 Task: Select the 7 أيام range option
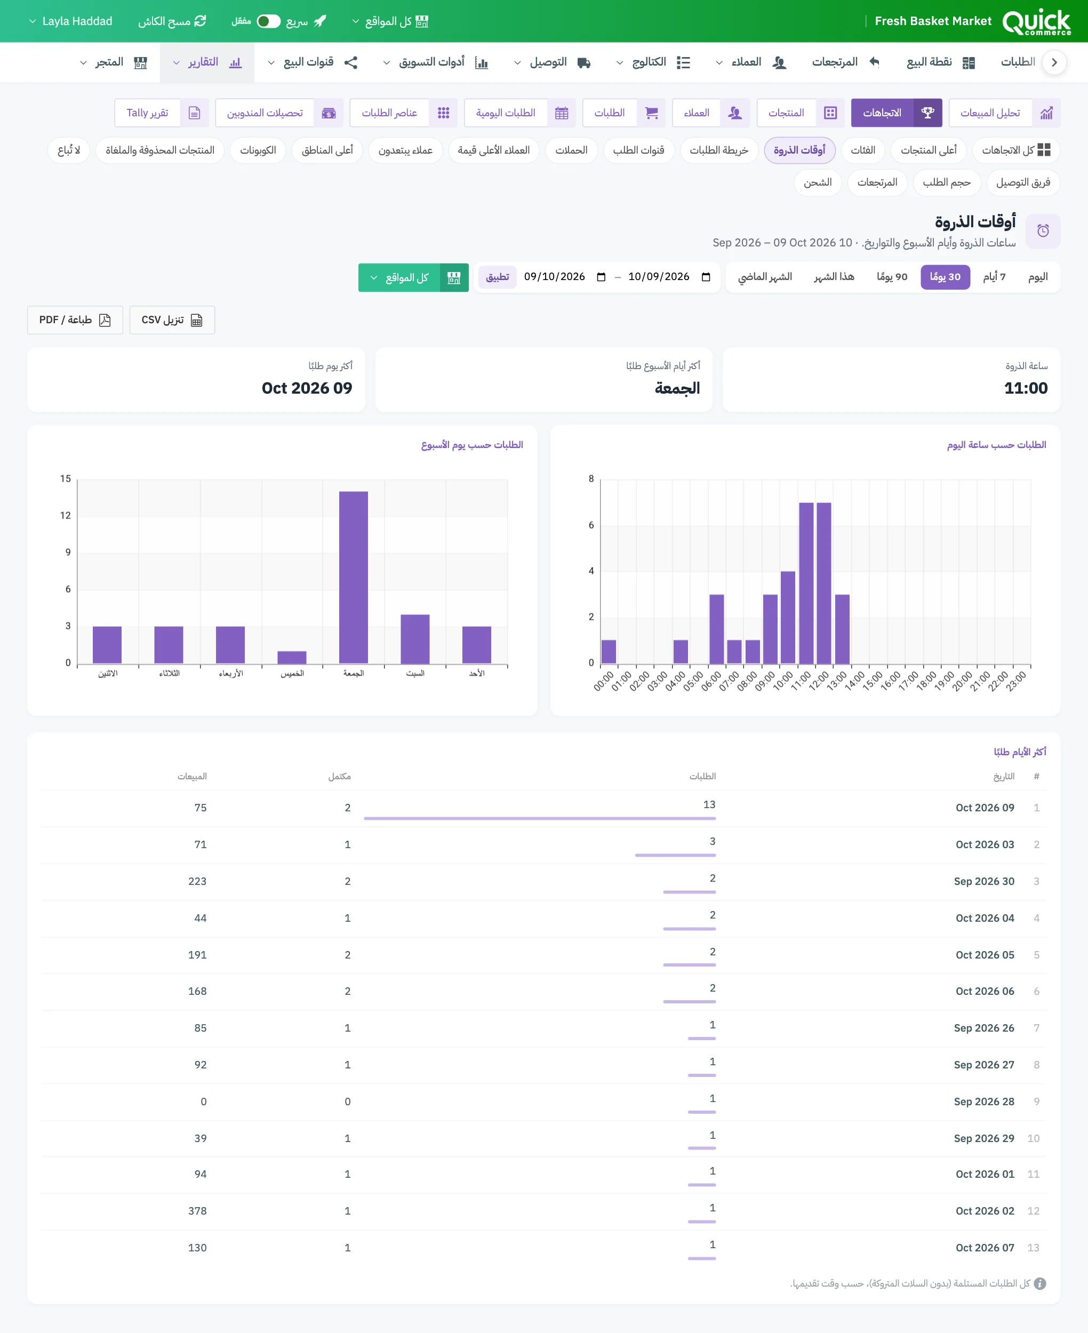tap(994, 277)
